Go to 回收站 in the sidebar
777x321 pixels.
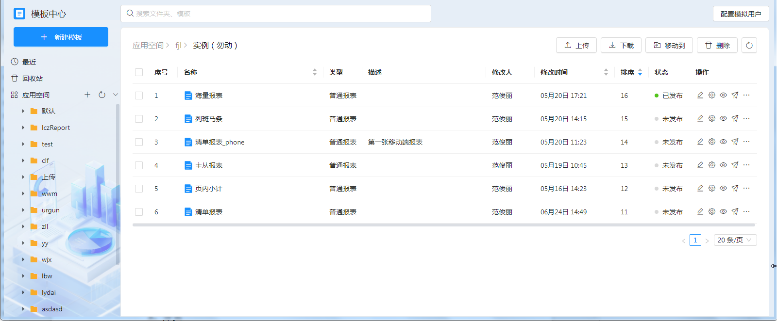[32, 79]
